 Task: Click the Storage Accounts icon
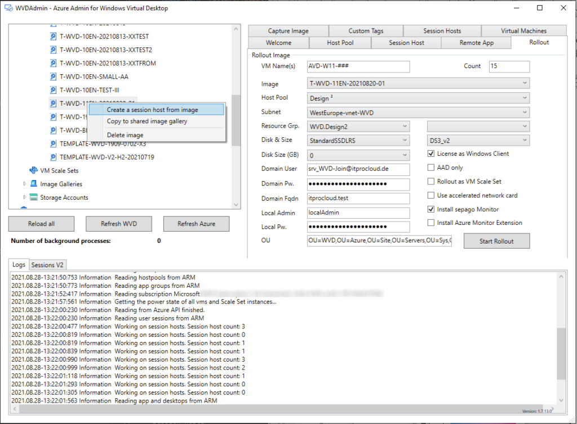point(33,197)
